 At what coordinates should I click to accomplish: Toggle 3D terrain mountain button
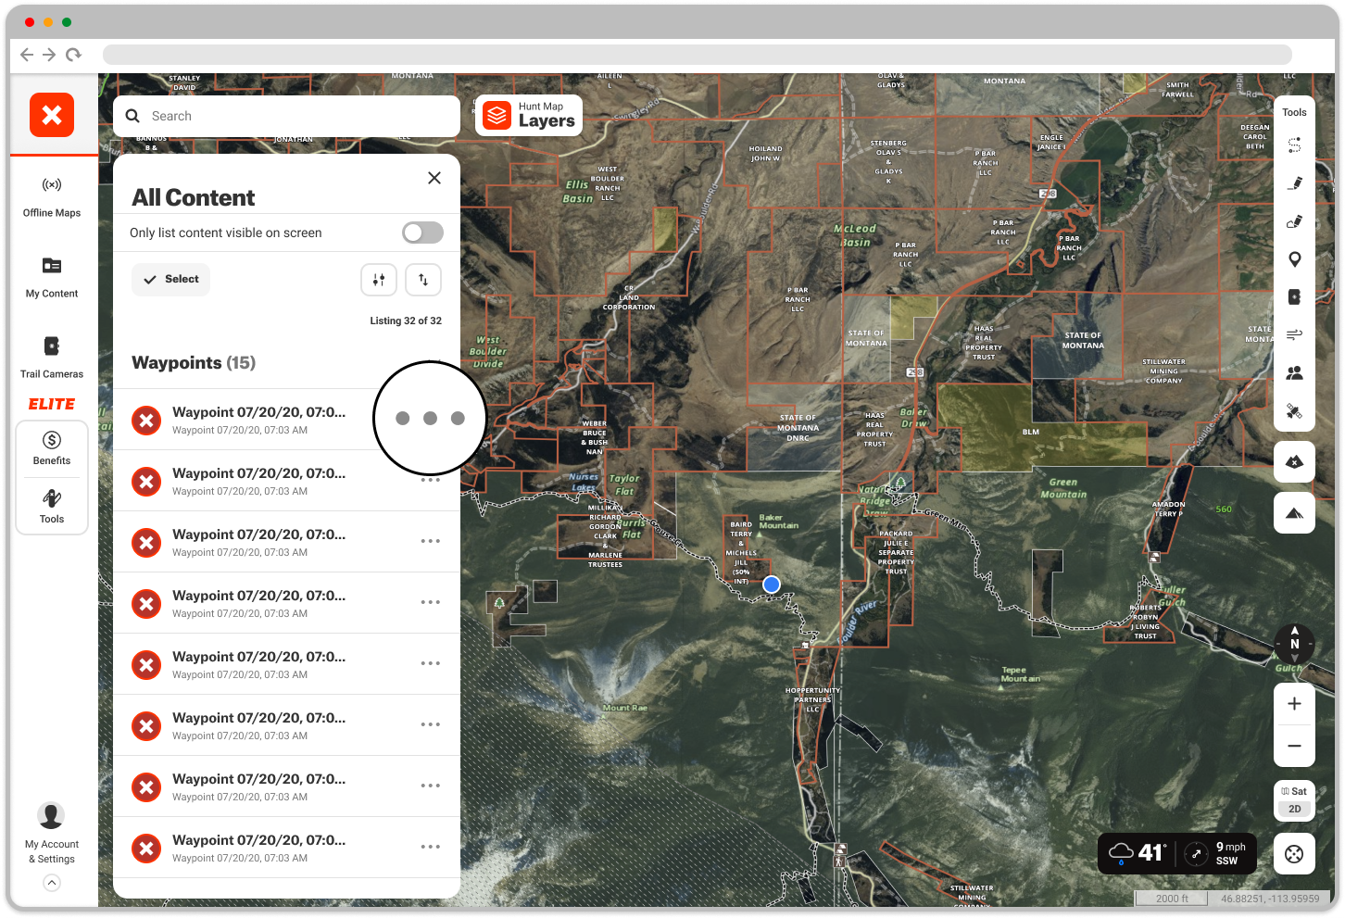point(1295,513)
